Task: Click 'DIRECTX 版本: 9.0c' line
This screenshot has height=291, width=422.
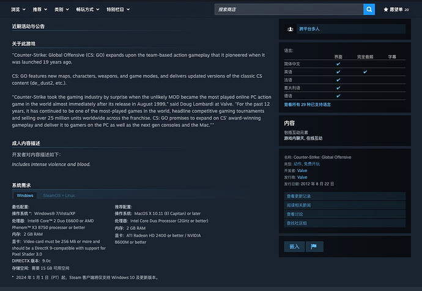Action: click(31, 261)
